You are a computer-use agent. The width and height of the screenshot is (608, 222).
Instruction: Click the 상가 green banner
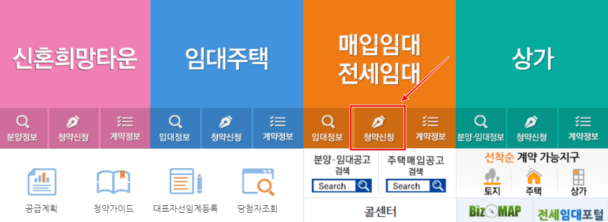pyautogui.click(x=532, y=54)
